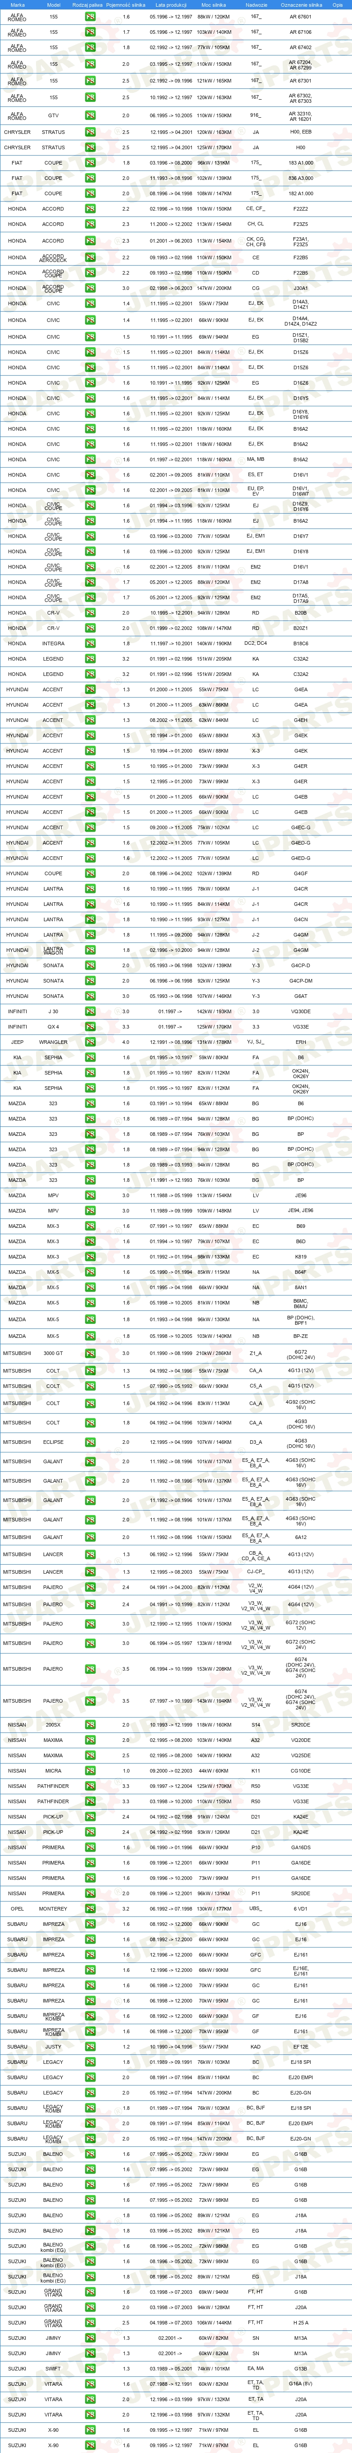Click fuel icon for Hyundai Sonata G6AT

click(90, 996)
